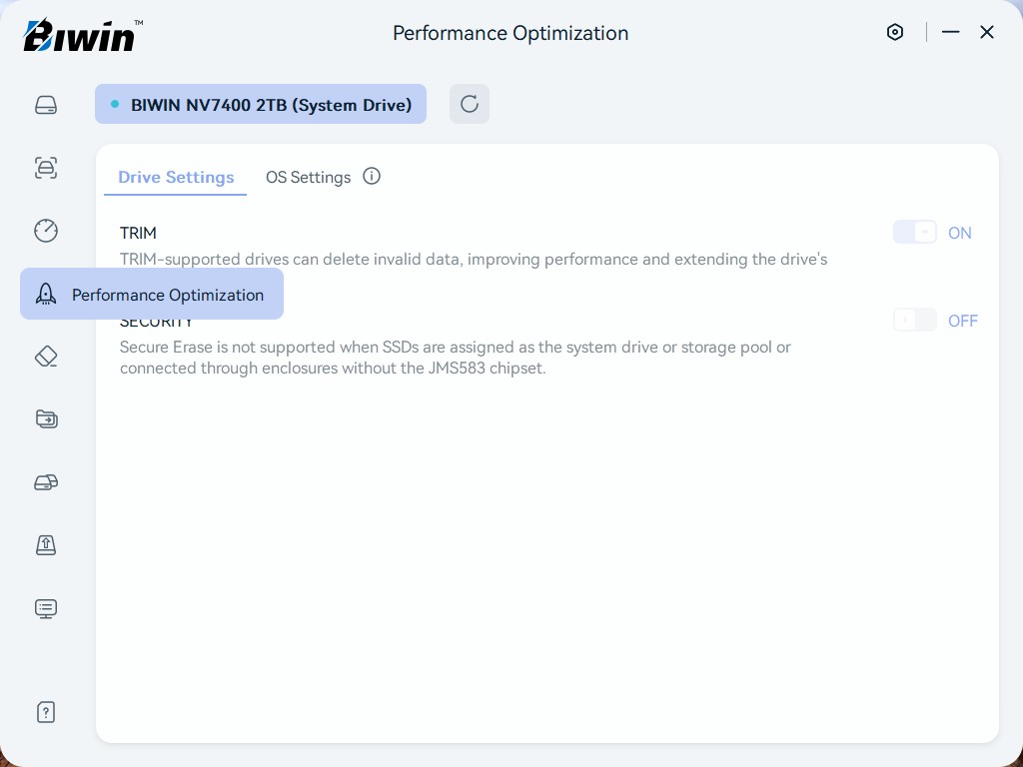This screenshot has height=767, width=1023.
Task: Open the help question mark icon
Action: pos(46,712)
